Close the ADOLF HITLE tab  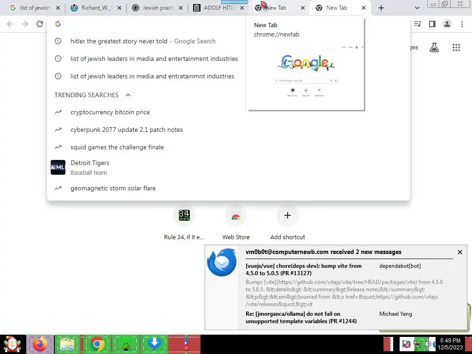242,8
